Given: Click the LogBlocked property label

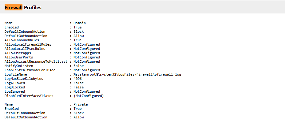Looking at the screenshot, I should point(15,87).
